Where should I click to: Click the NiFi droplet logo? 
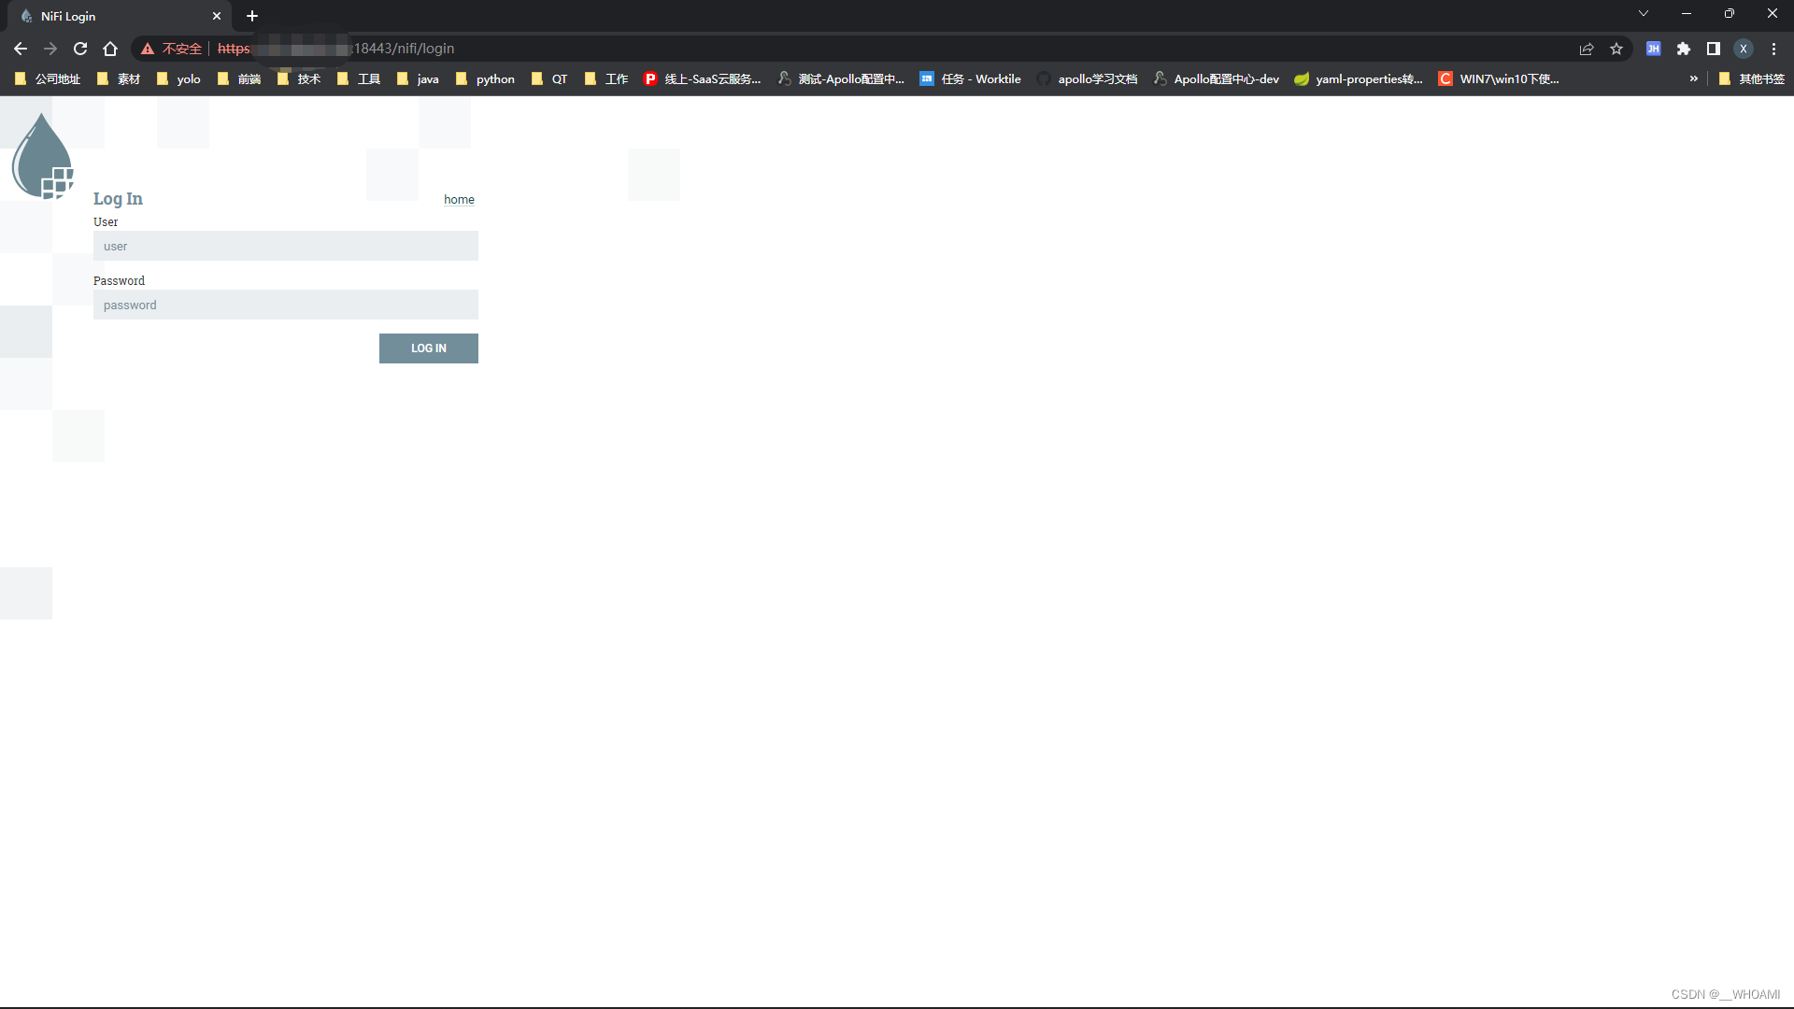coord(41,154)
